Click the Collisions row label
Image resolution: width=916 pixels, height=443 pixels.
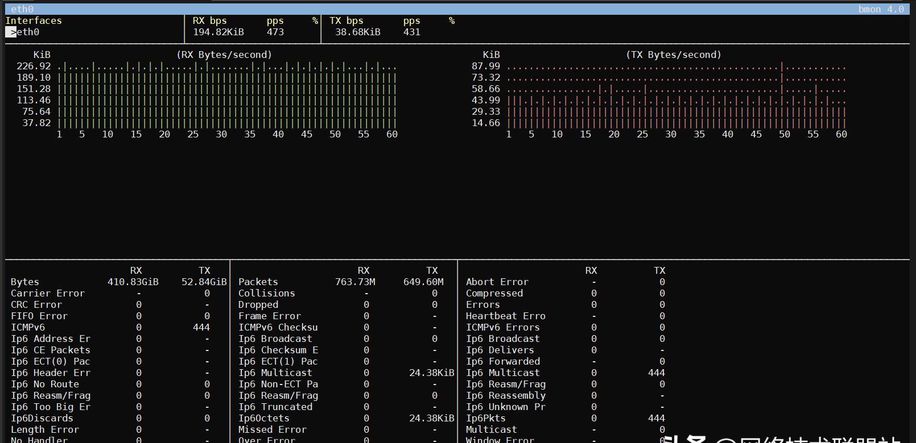click(267, 294)
